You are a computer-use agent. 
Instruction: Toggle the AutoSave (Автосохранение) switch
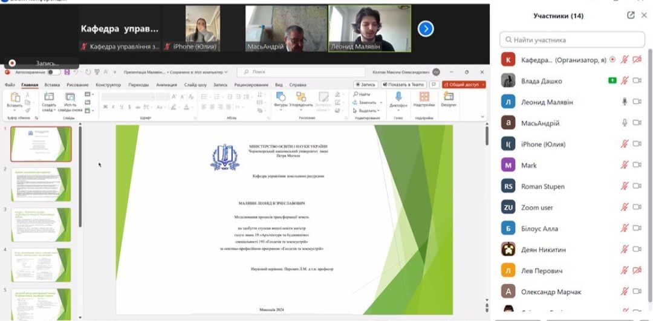54,72
